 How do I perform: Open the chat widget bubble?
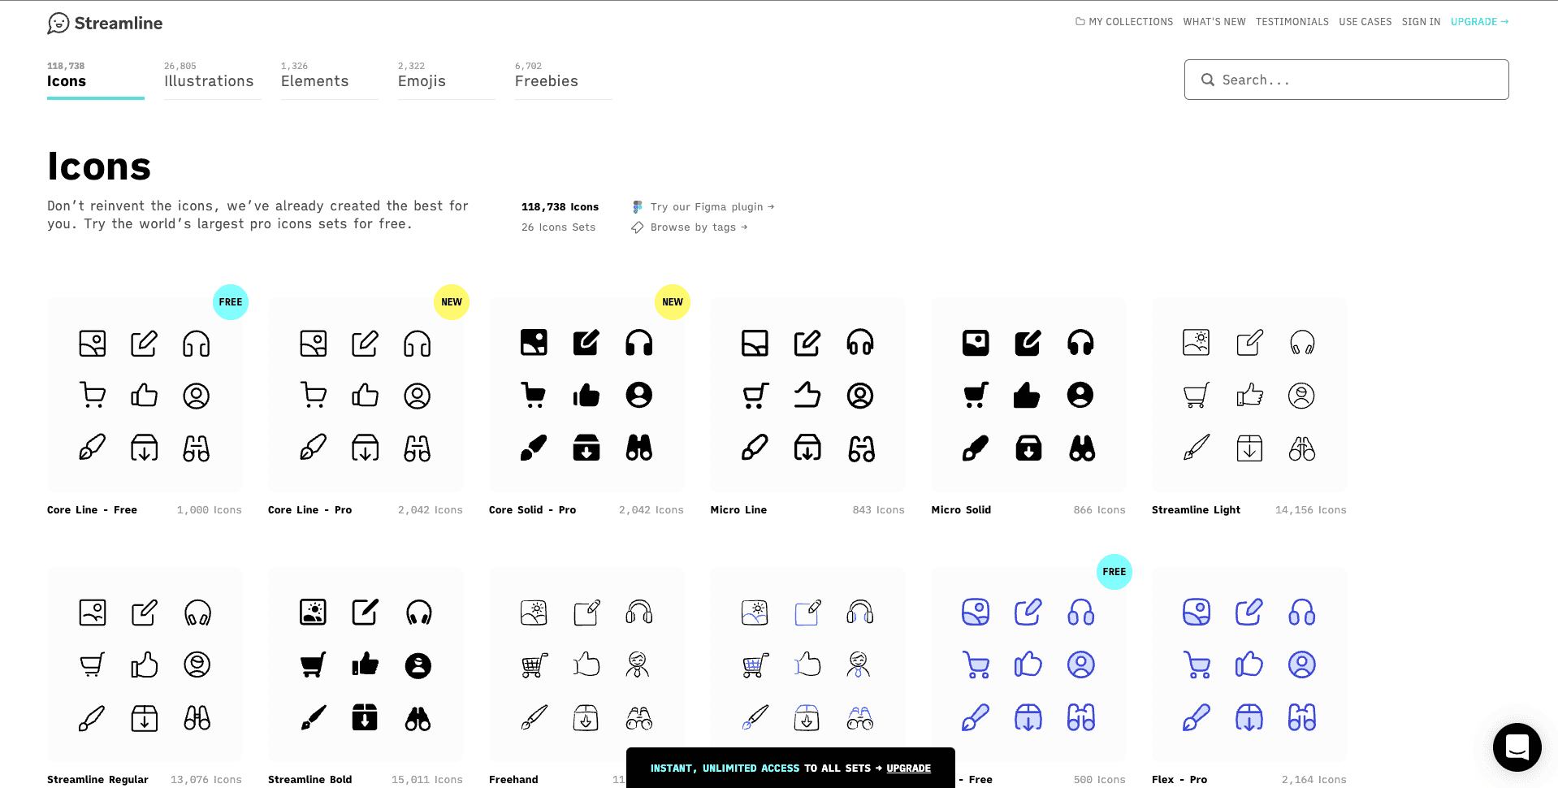coord(1517,747)
